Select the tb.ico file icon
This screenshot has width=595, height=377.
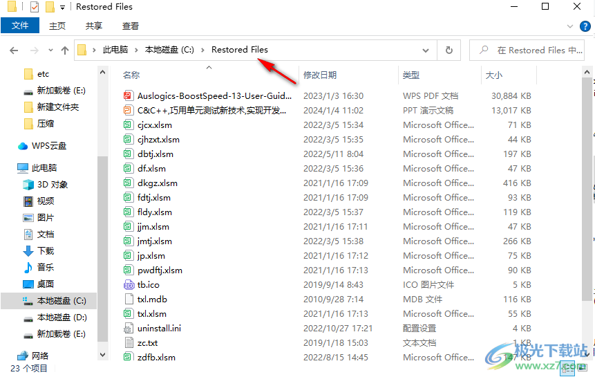129,285
